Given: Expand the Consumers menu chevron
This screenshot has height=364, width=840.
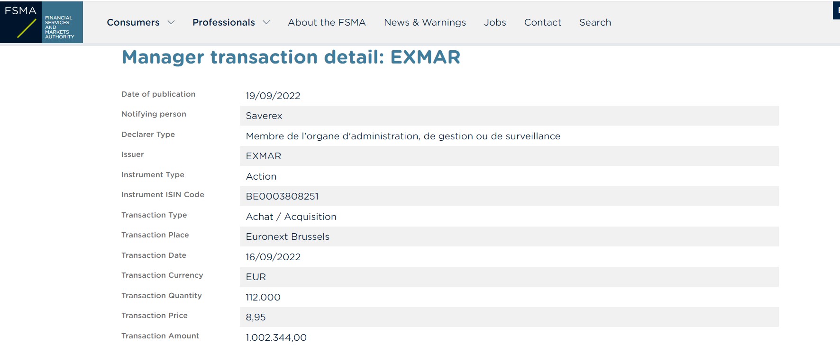Looking at the screenshot, I should coord(171,22).
